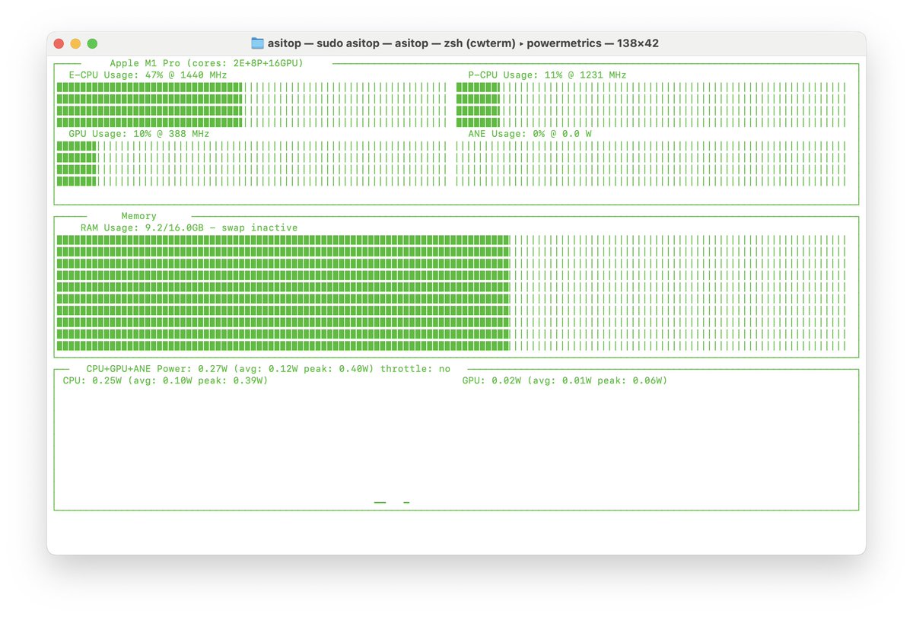Screen dimensions: 913x617
Task: Click the 'RAM Usage: 9.2/16.0GB - swap inactive' text
Action: click(x=189, y=227)
